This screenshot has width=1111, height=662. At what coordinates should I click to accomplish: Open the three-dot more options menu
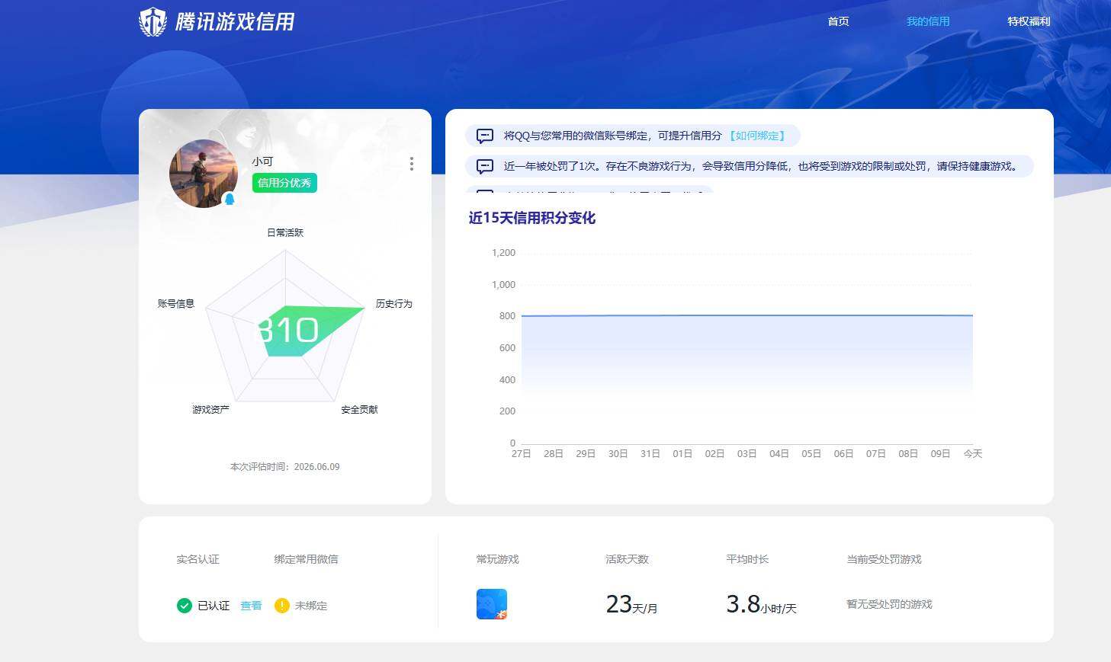[x=412, y=164]
